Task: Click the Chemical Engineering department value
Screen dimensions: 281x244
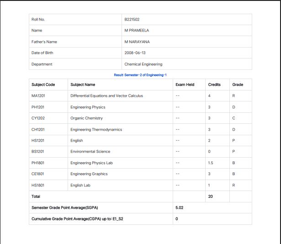Action: click(x=143, y=64)
